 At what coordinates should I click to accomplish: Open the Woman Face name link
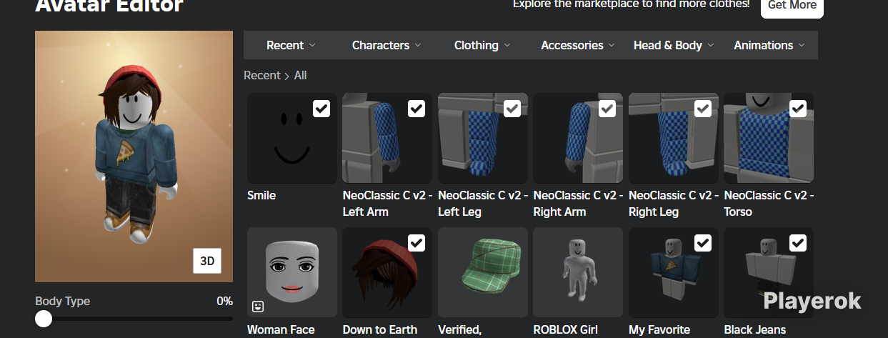tap(281, 330)
